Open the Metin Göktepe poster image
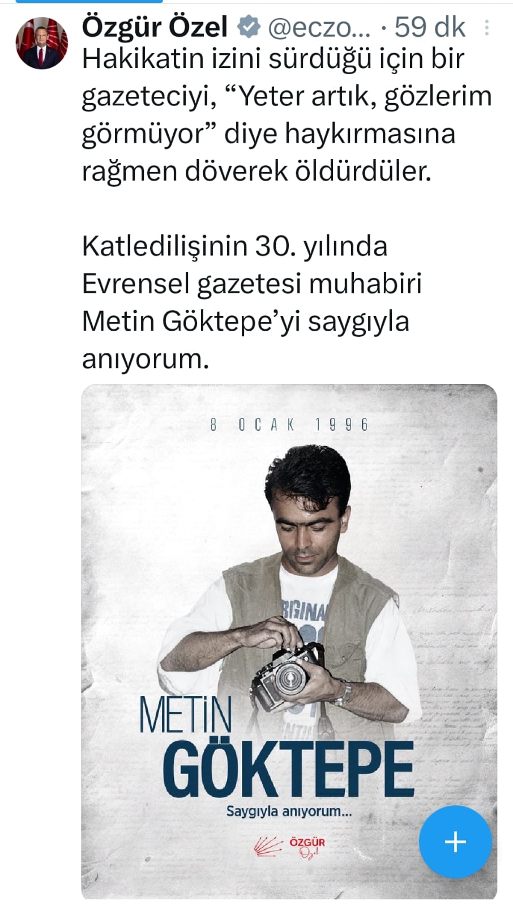The height and width of the screenshot is (906, 513). 289,642
